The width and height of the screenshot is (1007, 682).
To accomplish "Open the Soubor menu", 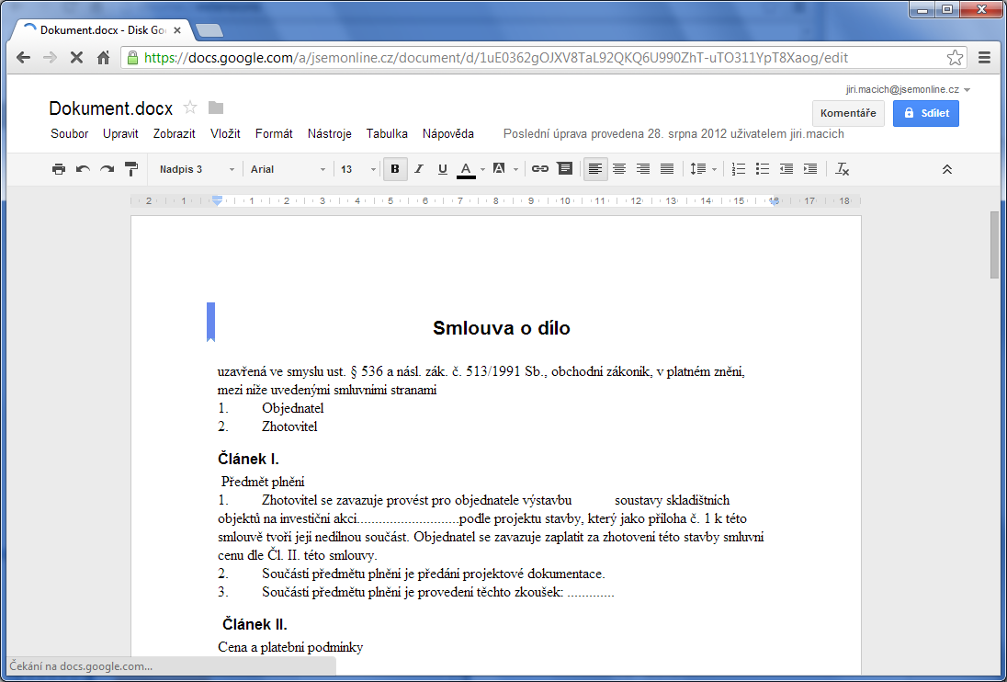I will [x=69, y=133].
